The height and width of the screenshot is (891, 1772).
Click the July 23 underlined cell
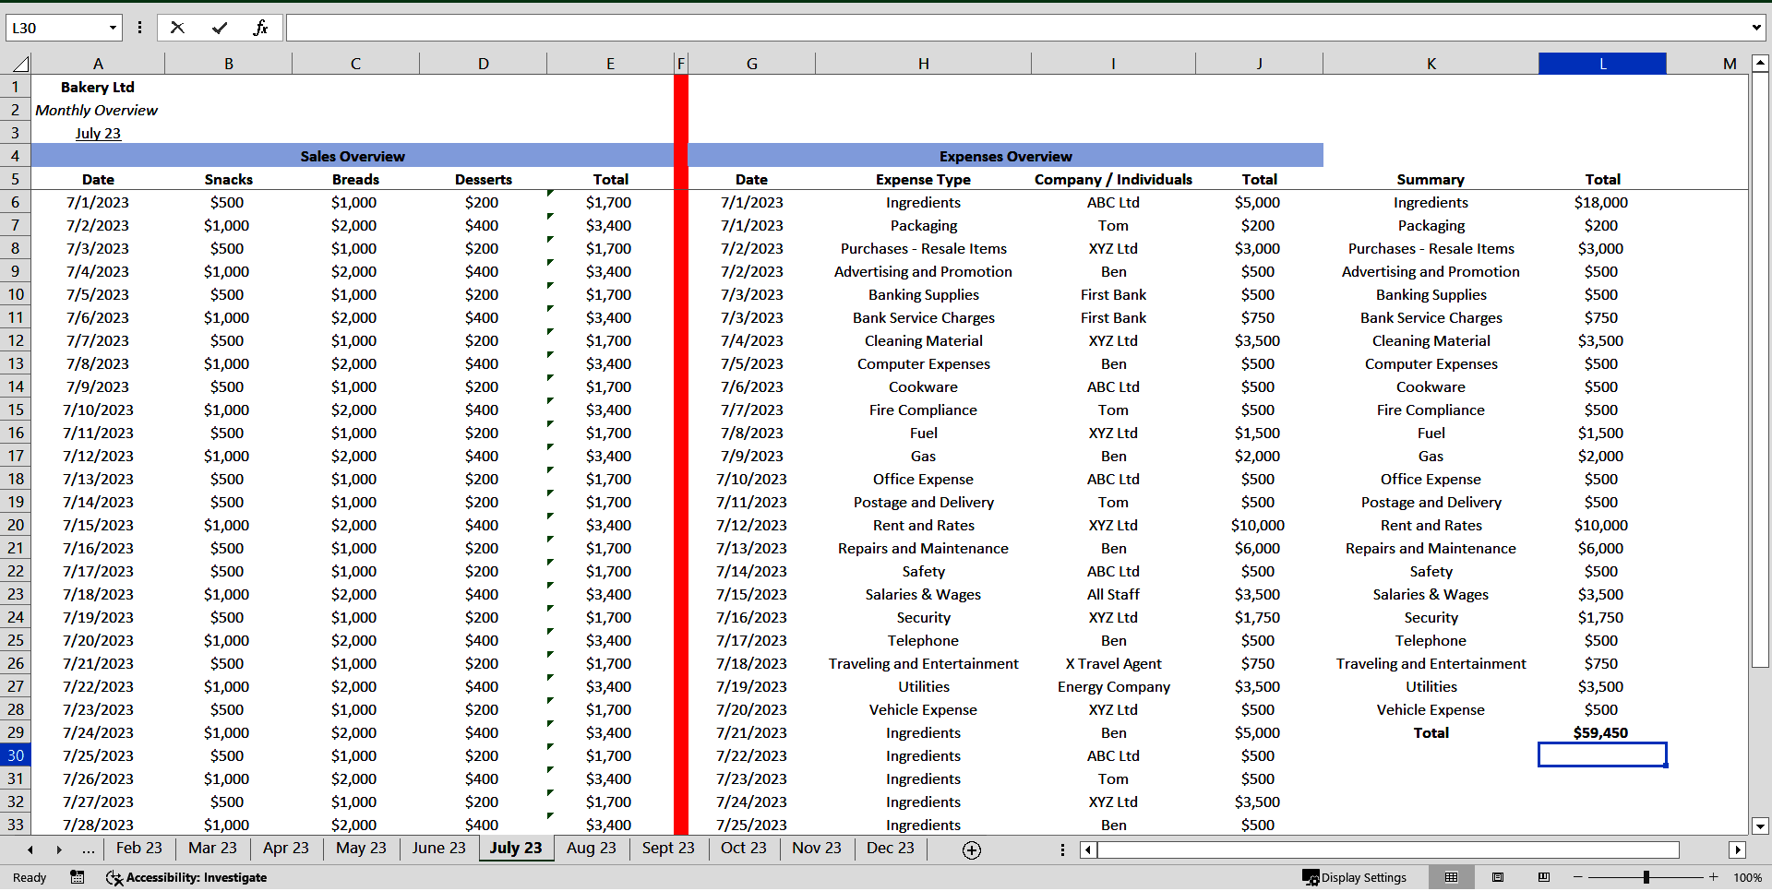(x=98, y=133)
